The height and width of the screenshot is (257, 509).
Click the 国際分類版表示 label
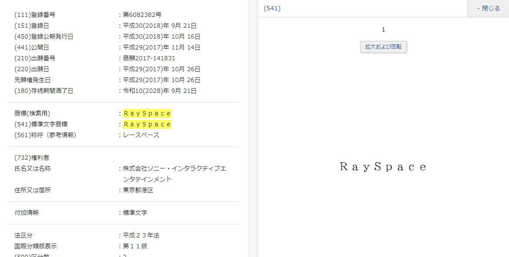(x=35, y=246)
